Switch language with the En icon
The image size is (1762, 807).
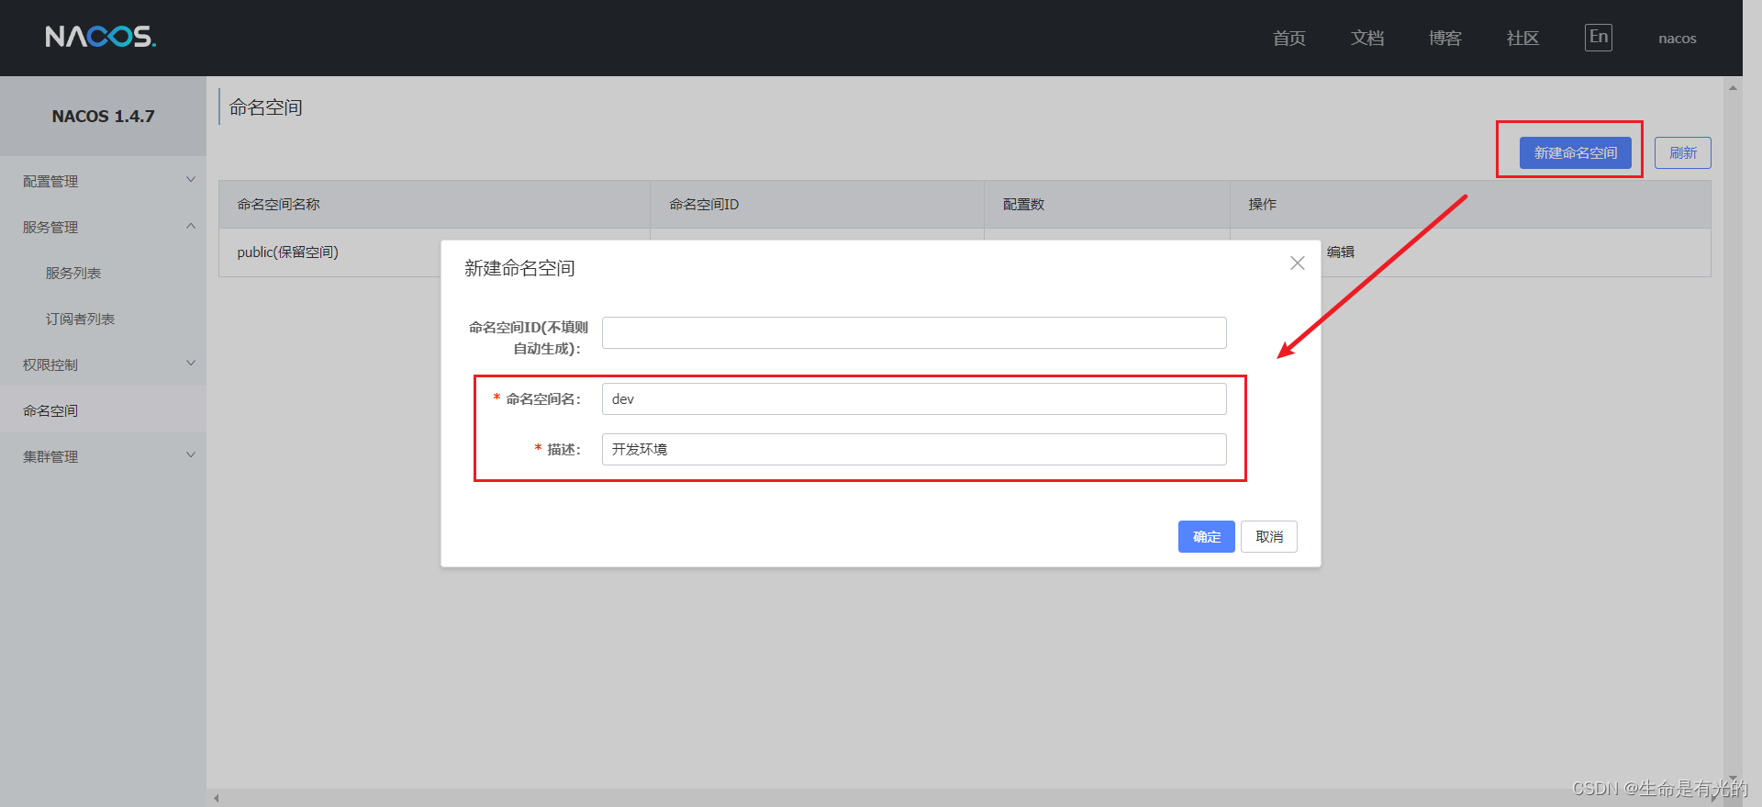pyautogui.click(x=1599, y=38)
